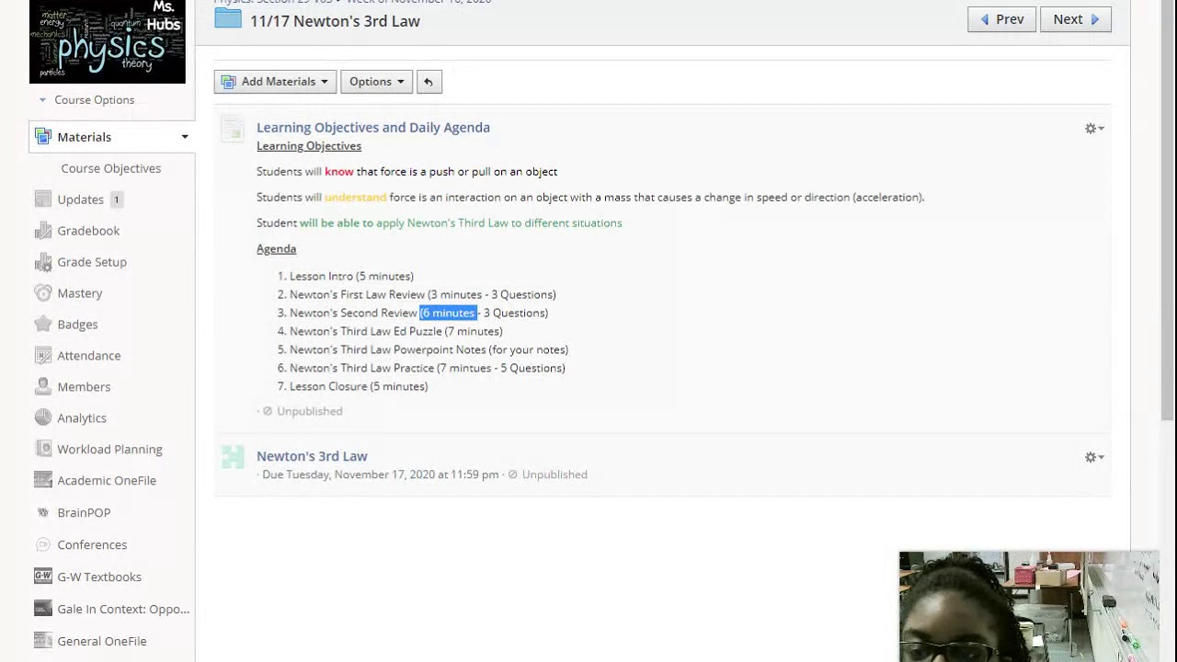The width and height of the screenshot is (1177, 662).
Task: Click the Badges star icon
Action: 42,325
